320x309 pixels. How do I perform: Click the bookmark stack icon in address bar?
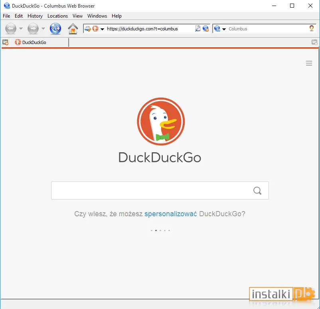coord(88,29)
